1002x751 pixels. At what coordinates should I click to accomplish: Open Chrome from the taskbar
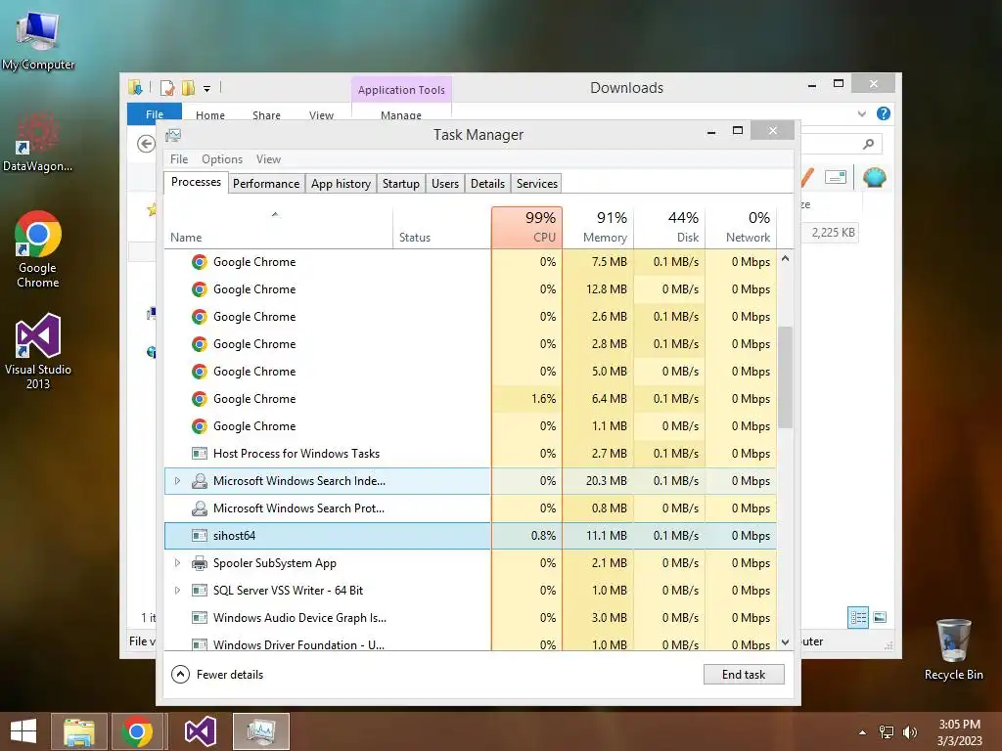tap(137, 731)
